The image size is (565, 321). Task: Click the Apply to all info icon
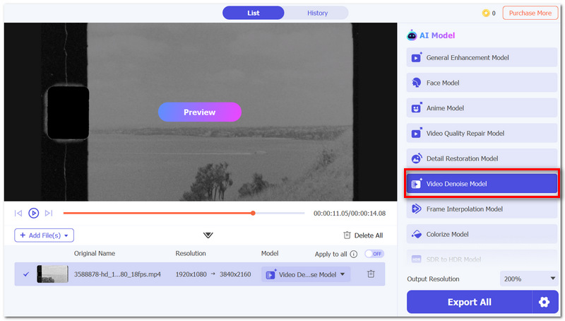(x=354, y=255)
